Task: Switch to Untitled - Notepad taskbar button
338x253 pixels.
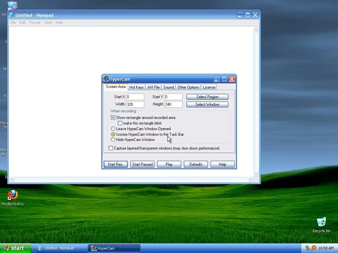Action: pos(61,248)
